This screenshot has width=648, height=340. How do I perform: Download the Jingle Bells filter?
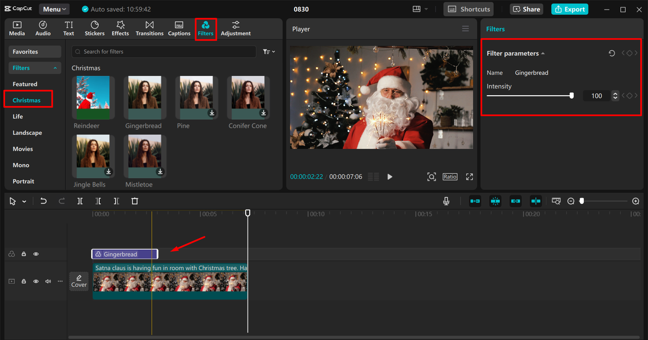pyautogui.click(x=108, y=172)
